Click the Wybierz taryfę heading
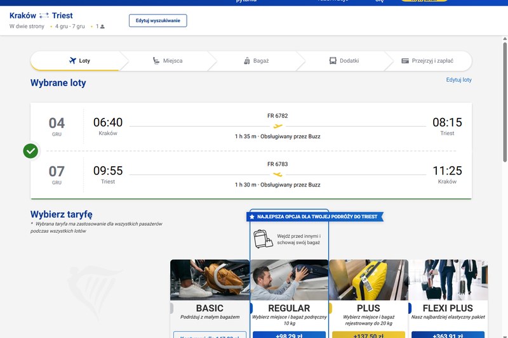The image size is (508, 338). pyautogui.click(x=61, y=214)
